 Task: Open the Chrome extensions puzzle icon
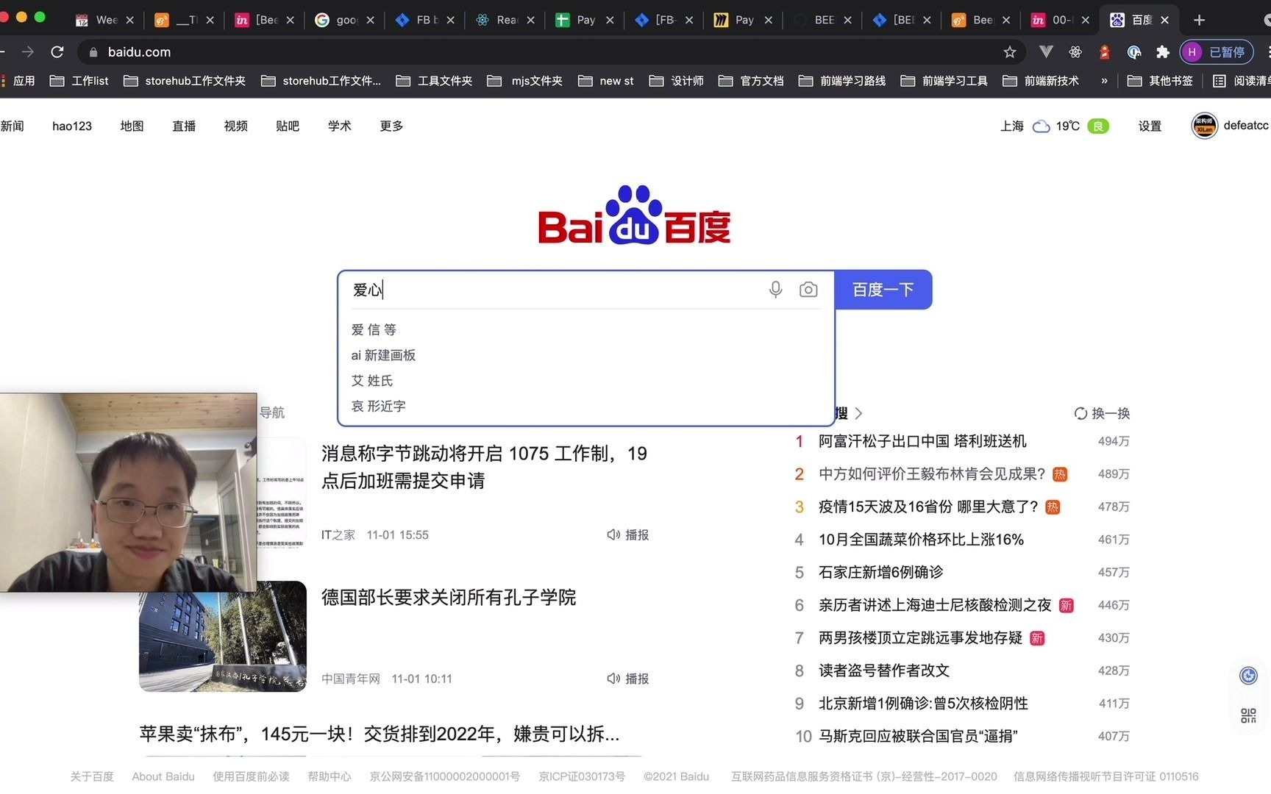1163,52
